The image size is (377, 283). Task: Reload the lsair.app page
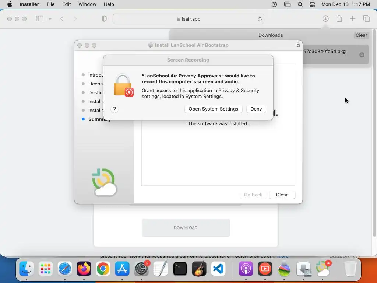click(x=260, y=19)
